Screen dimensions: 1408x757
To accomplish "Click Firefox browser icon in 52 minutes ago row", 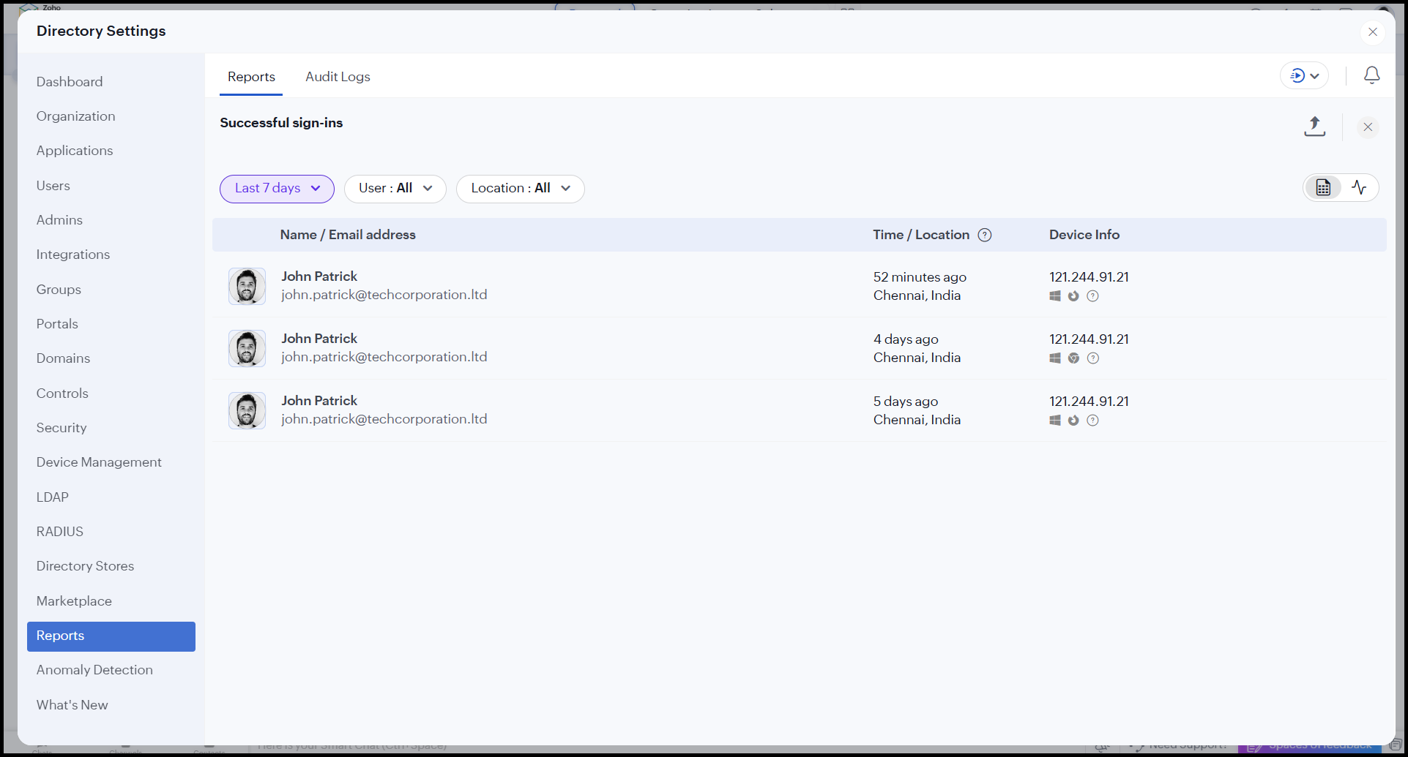I will click(x=1073, y=296).
